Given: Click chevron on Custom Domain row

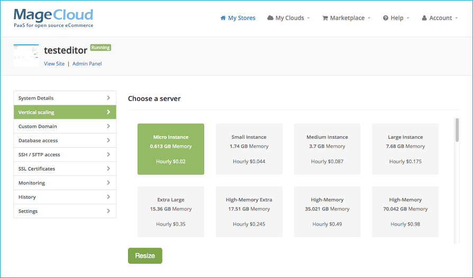Looking at the screenshot, I should tap(108, 126).
